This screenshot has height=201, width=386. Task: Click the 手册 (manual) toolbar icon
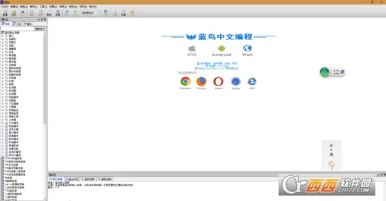pos(57,13)
